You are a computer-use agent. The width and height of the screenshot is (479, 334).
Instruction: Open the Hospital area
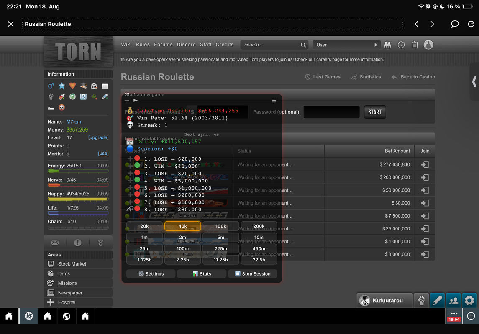78,302
